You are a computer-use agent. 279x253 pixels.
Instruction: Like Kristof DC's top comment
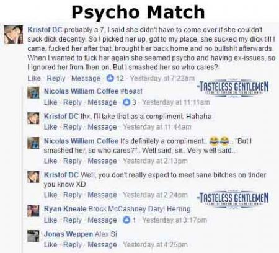pyautogui.click(x=34, y=78)
